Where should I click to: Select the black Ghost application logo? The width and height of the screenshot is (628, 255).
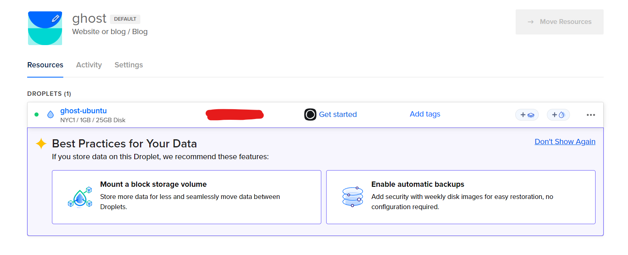click(x=310, y=115)
